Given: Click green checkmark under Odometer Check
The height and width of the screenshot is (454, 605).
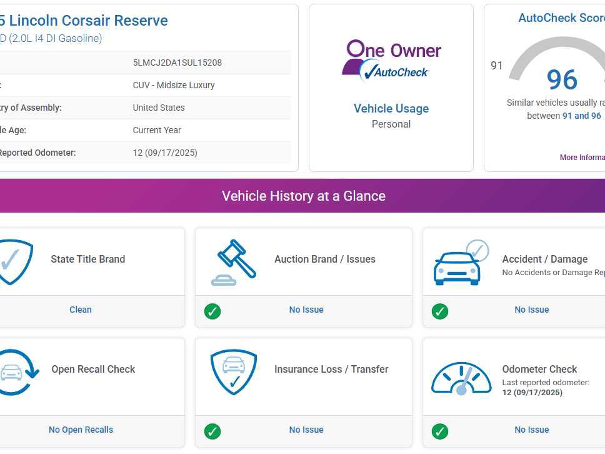Looking at the screenshot, I should tap(440, 431).
